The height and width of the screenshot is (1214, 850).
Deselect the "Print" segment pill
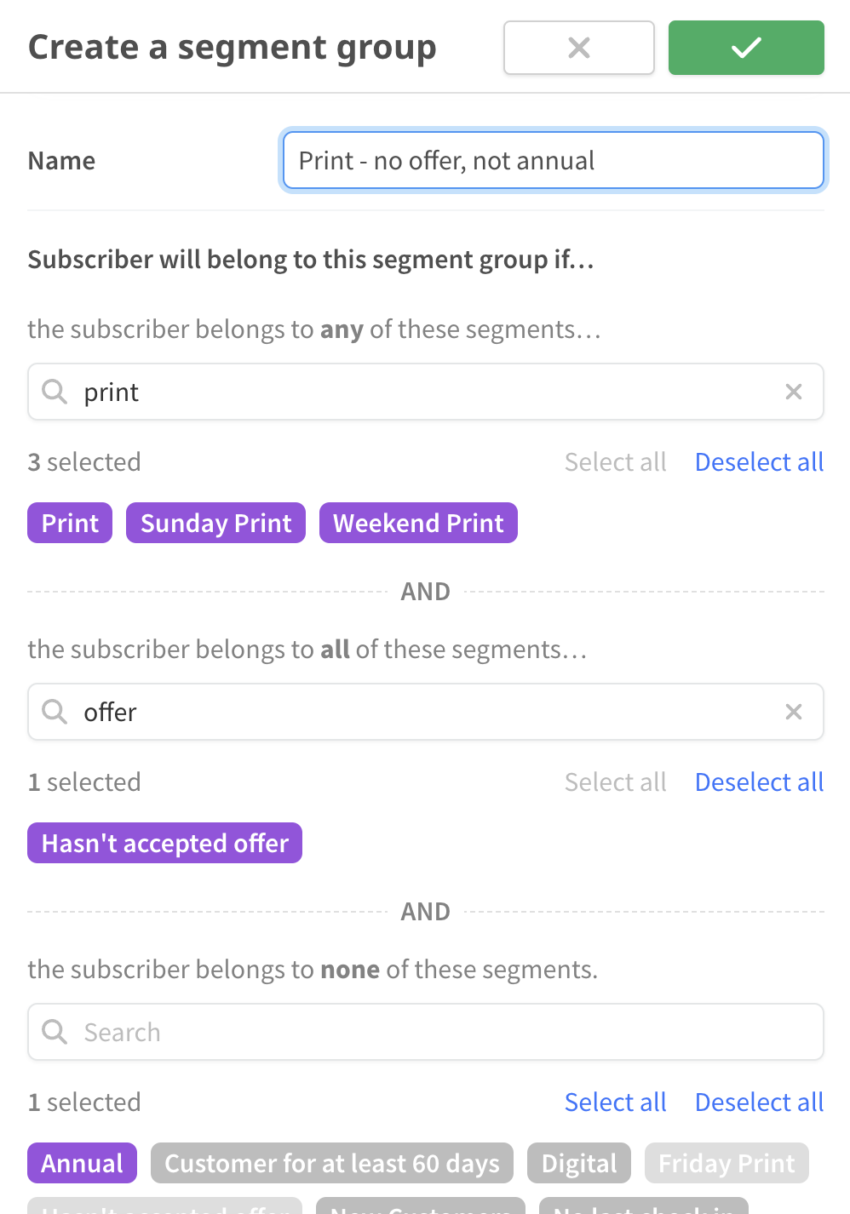69,523
